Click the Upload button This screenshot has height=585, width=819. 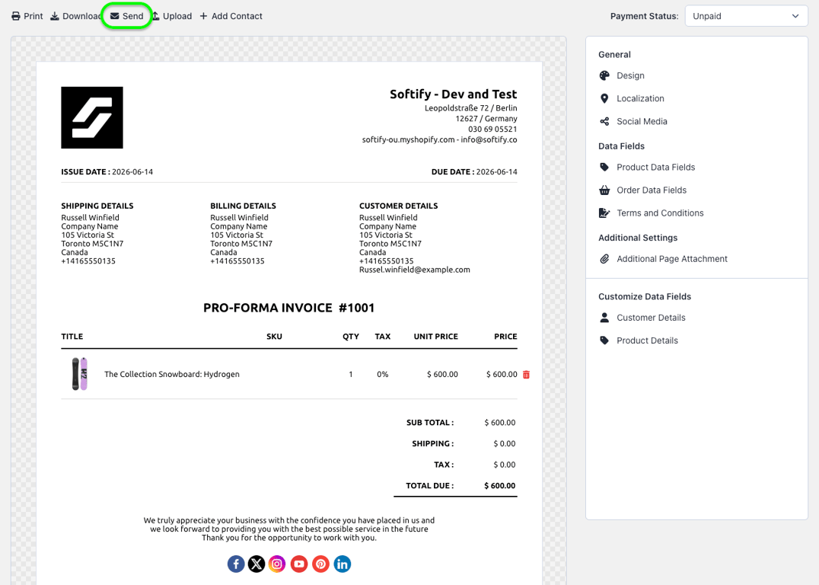coord(172,16)
